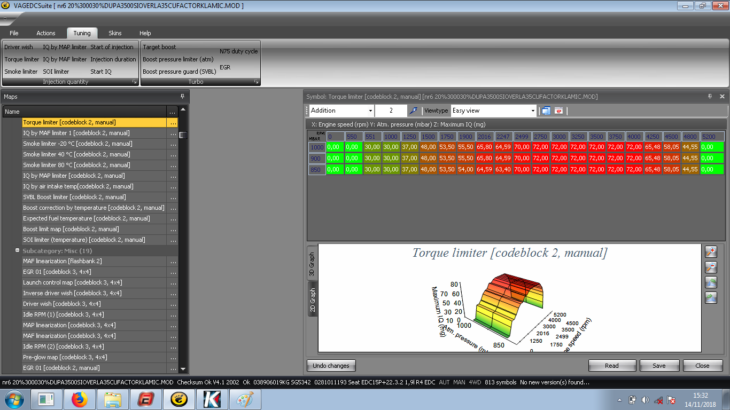
Task: Click cell 54,00 in the 850 row
Action: pyautogui.click(x=465, y=169)
